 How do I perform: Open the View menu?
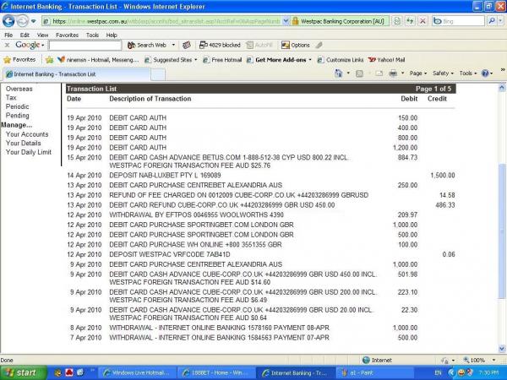coord(41,35)
